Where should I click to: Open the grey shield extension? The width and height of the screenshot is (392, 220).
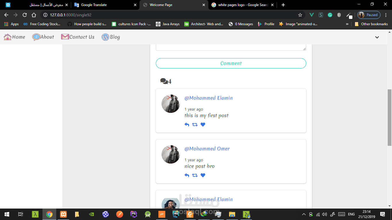[x=339, y=15]
